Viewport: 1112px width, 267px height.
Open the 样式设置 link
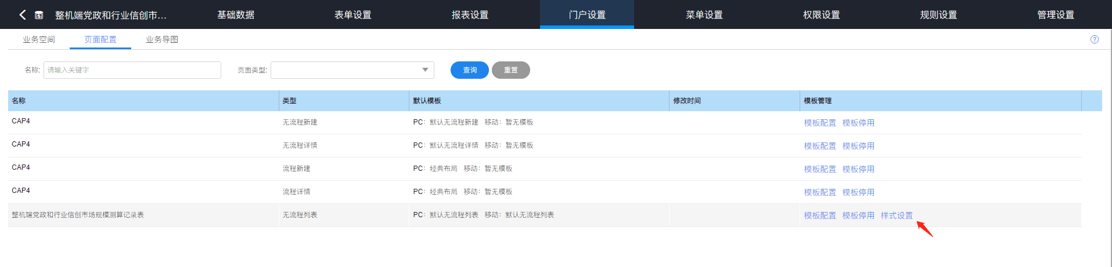[x=897, y=215]
